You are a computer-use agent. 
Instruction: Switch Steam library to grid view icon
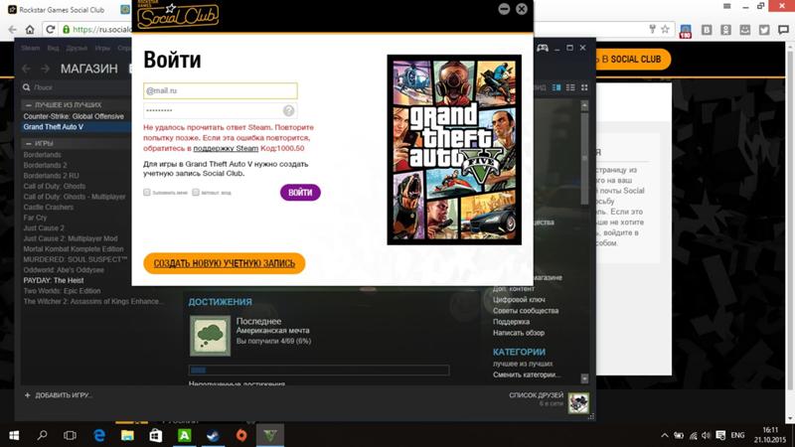tap(584, 87)
